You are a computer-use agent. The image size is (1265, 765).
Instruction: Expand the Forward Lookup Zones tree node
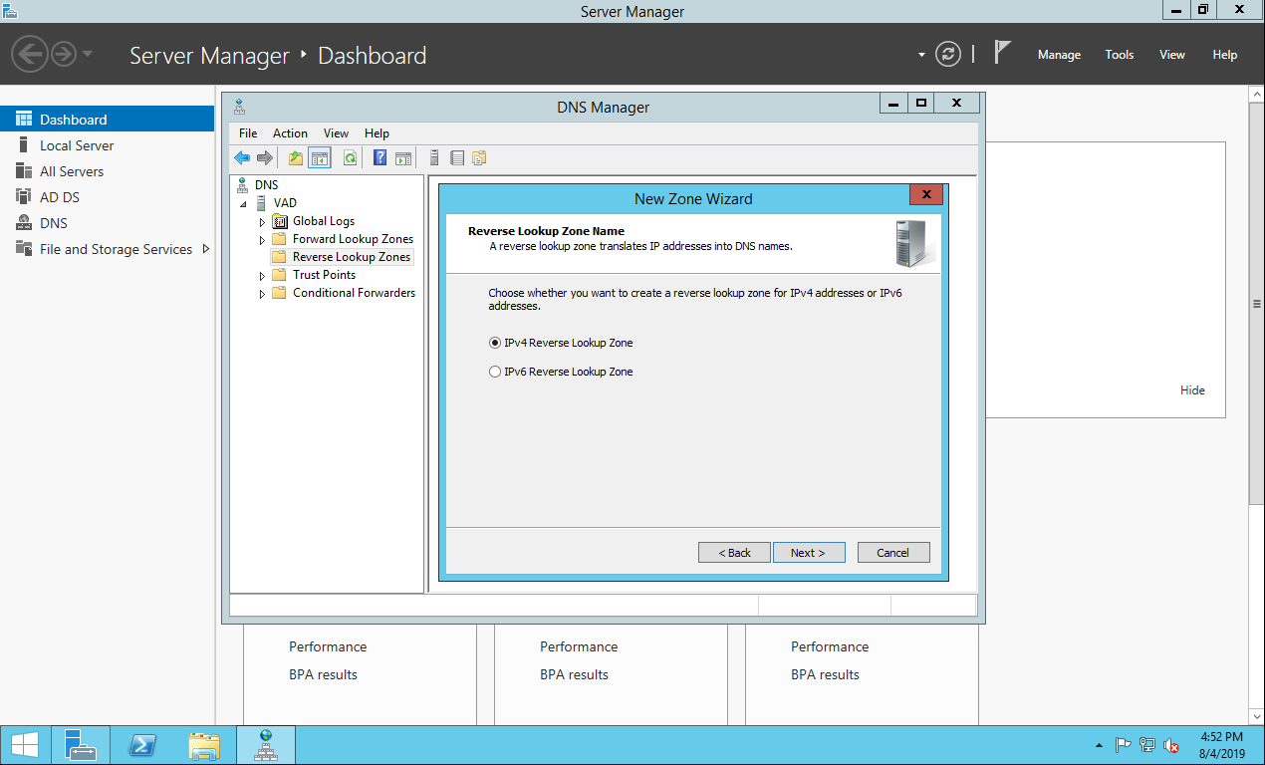[263, 240]
